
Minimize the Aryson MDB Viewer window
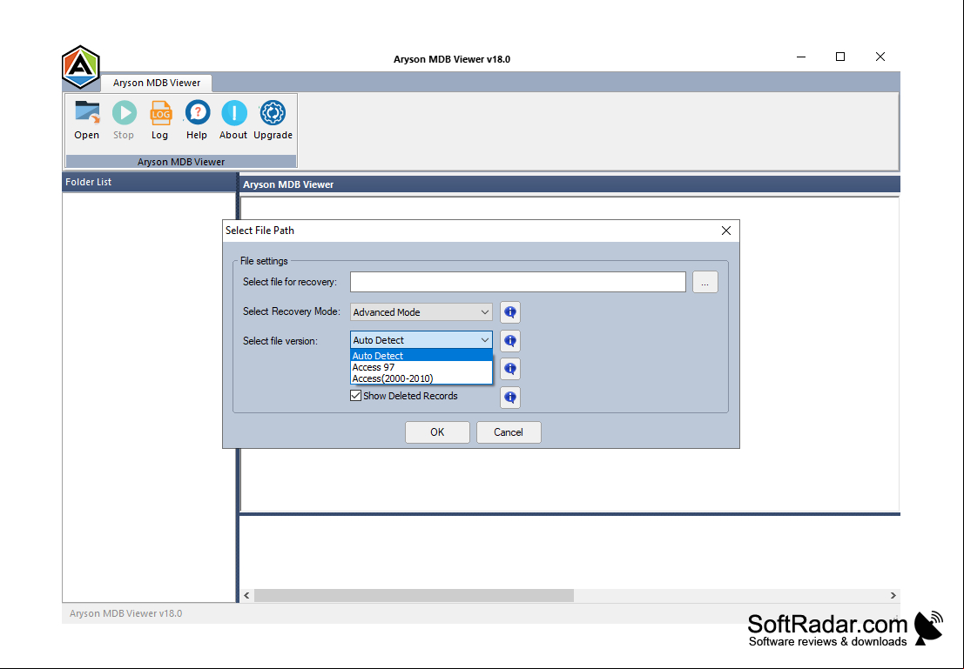tap(801, 57)
